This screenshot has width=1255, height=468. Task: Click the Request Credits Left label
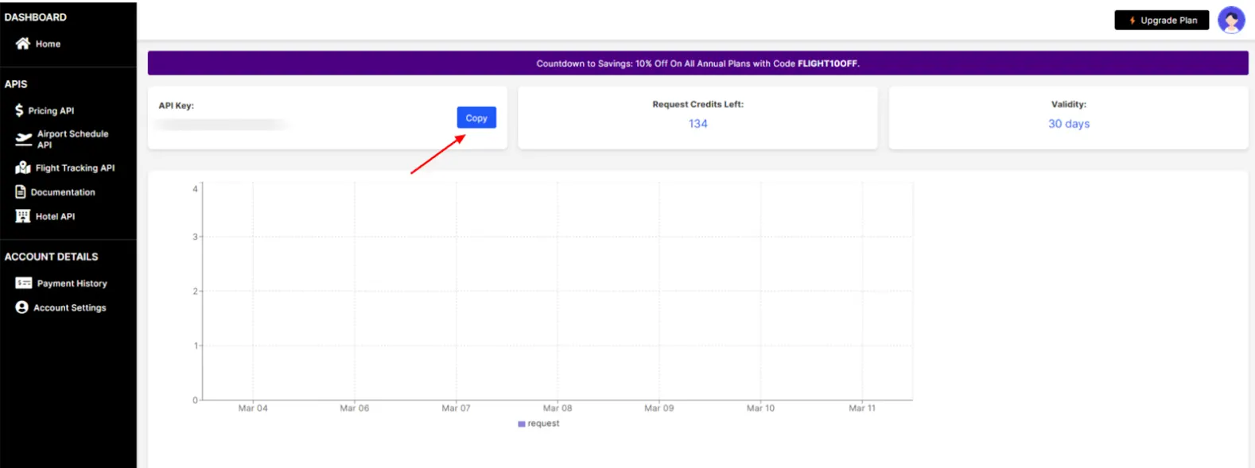pyautogui.click(x=698, y=104)
